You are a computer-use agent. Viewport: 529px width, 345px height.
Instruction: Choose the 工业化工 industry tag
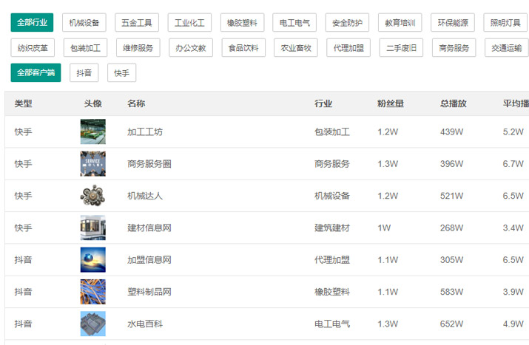click(189, 23)
